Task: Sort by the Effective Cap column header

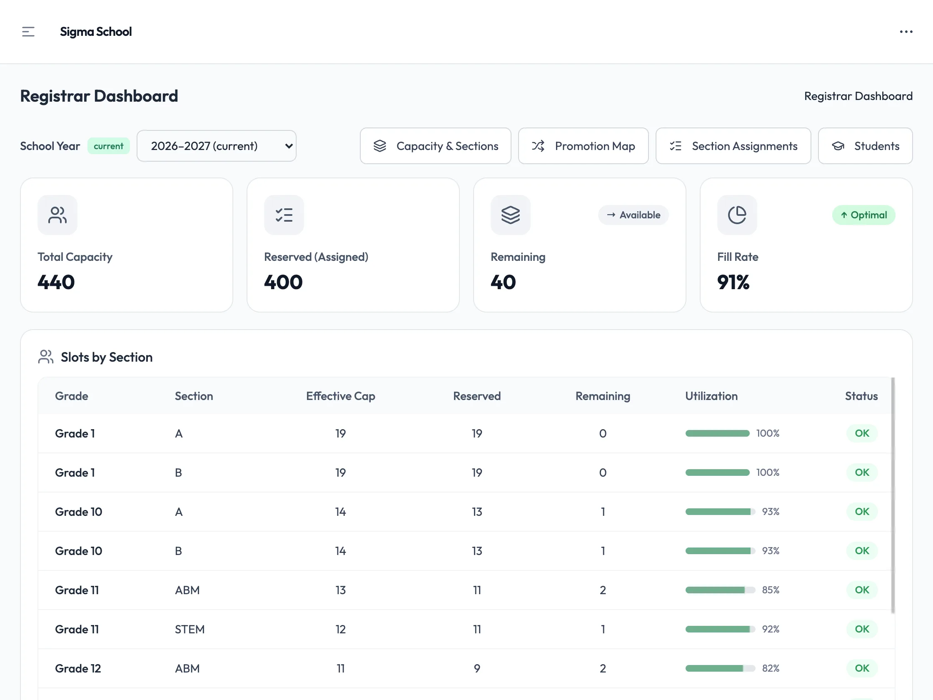Action: pos(340,396)
